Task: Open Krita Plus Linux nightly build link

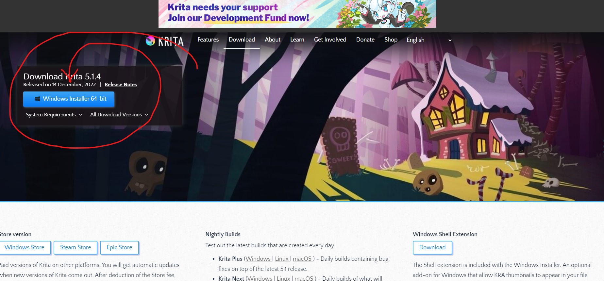Action: point(282,259)
